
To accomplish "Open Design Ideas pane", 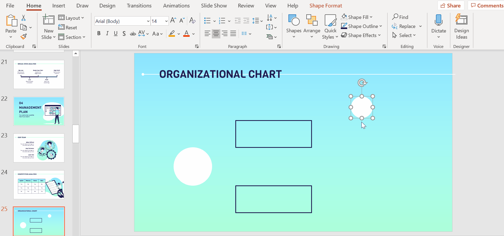I will [x=461, y=26].
